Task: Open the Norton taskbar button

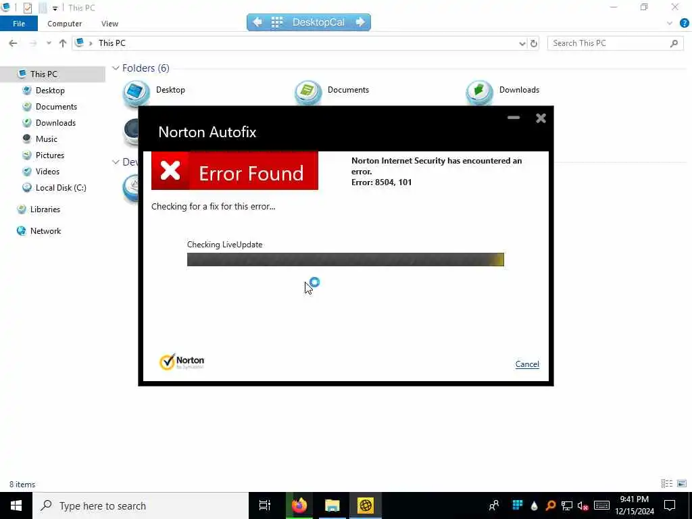Action: click(x=366, y=505)
